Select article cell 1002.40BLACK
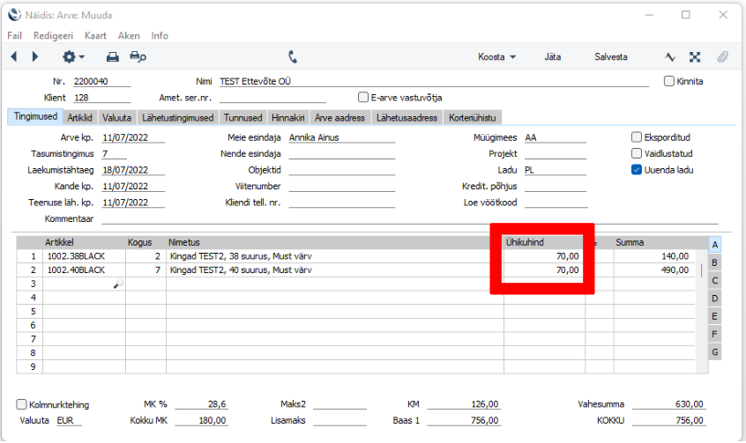This screenshot has width=746, height=443. pos(84,270)
